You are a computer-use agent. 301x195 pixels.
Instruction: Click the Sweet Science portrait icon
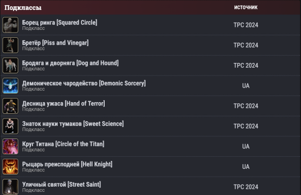(x=10, y=126)
